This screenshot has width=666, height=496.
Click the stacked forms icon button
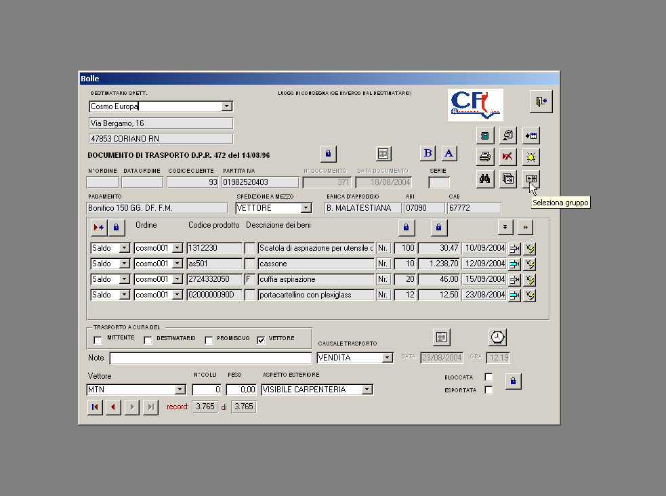pyautogui.click(x=507, y=179)
